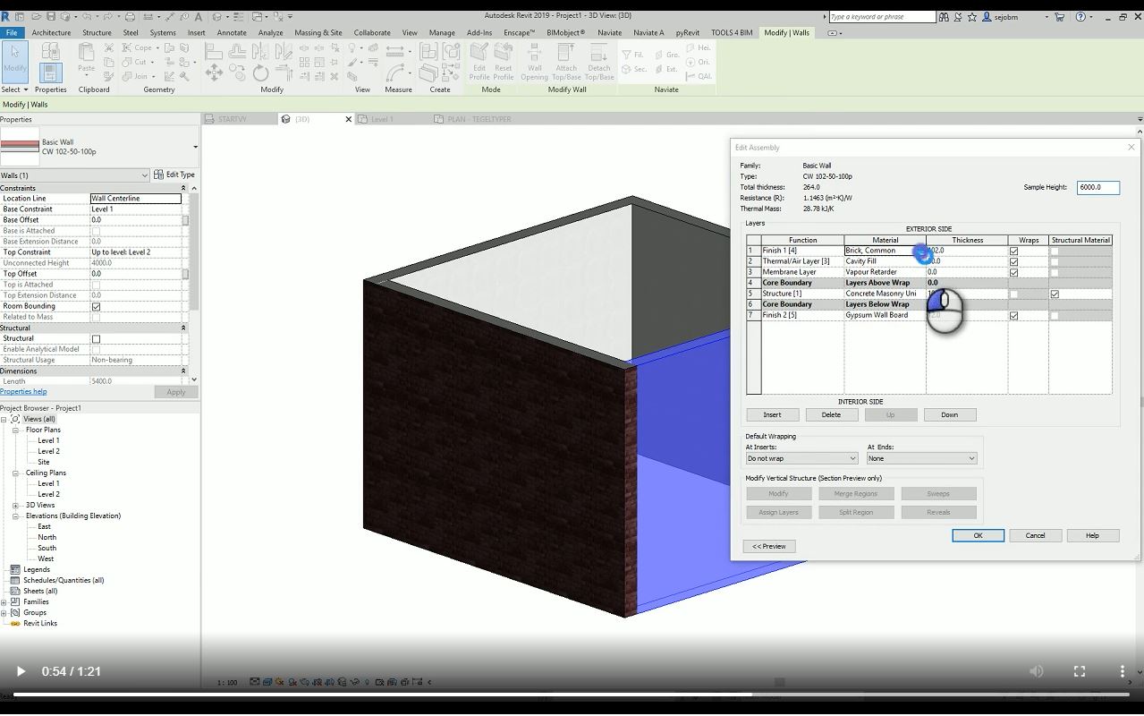Click the Rotate tool in Modify panel
Image resolution: width=1144 pixels, height=716 pixels.
tap(260, 73)
